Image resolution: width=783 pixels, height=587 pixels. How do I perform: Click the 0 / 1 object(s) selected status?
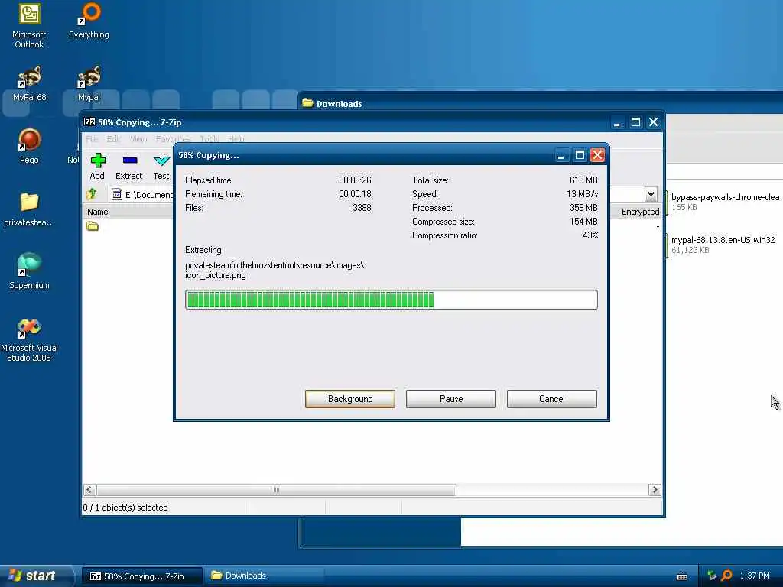tap(125, 508)
